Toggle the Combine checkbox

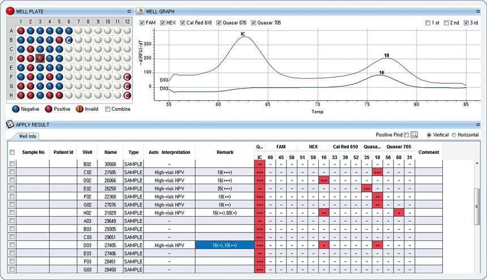108,109
